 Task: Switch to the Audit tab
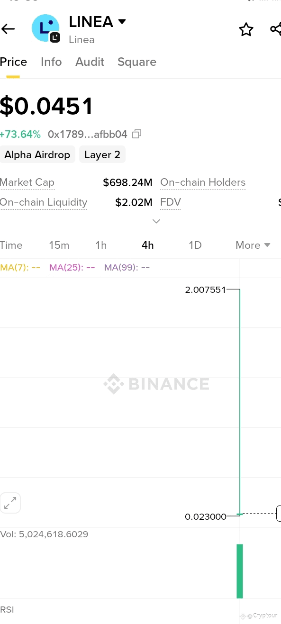tap(90, 62)
